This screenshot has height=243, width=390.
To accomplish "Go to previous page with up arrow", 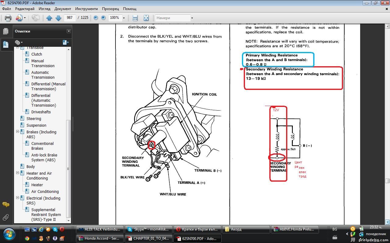I will [49, 18].
